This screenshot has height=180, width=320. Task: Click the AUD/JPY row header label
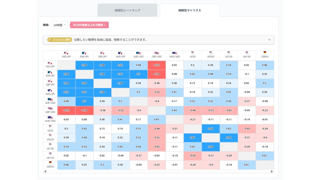[50, 94]
